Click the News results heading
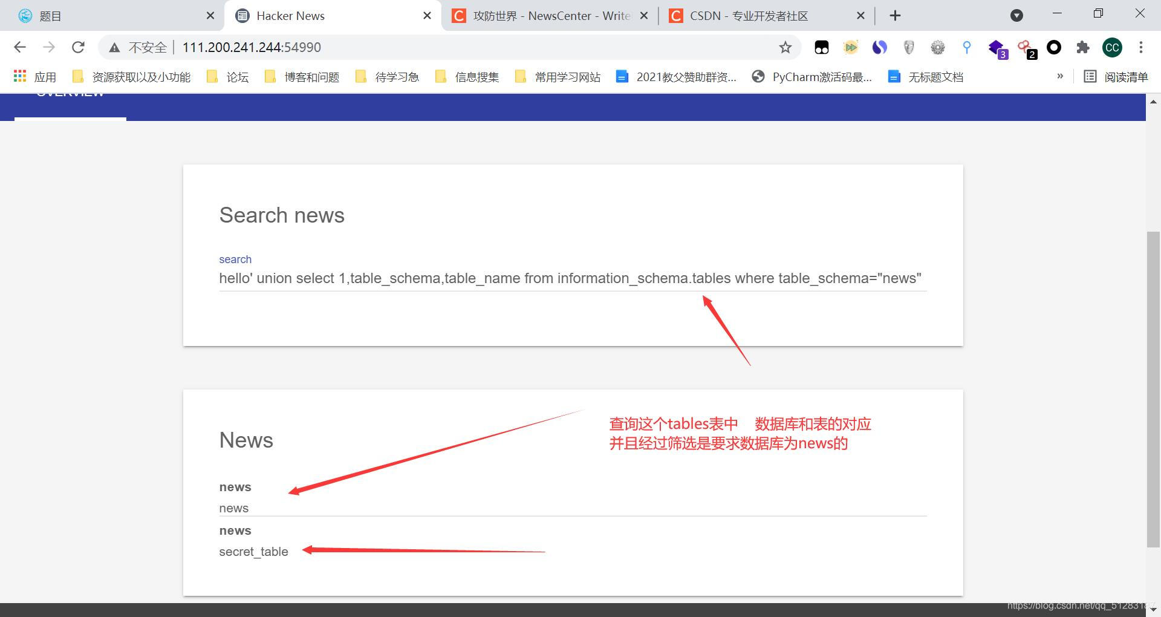This screenshot has height=617, width=1161. pyautogui.click(x=246, y=440)
